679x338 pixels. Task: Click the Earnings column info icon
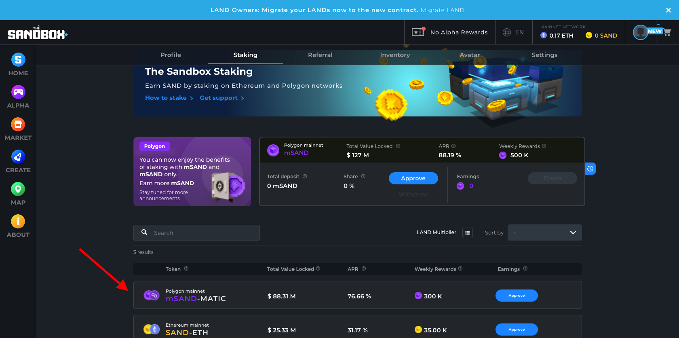point(525,268)
